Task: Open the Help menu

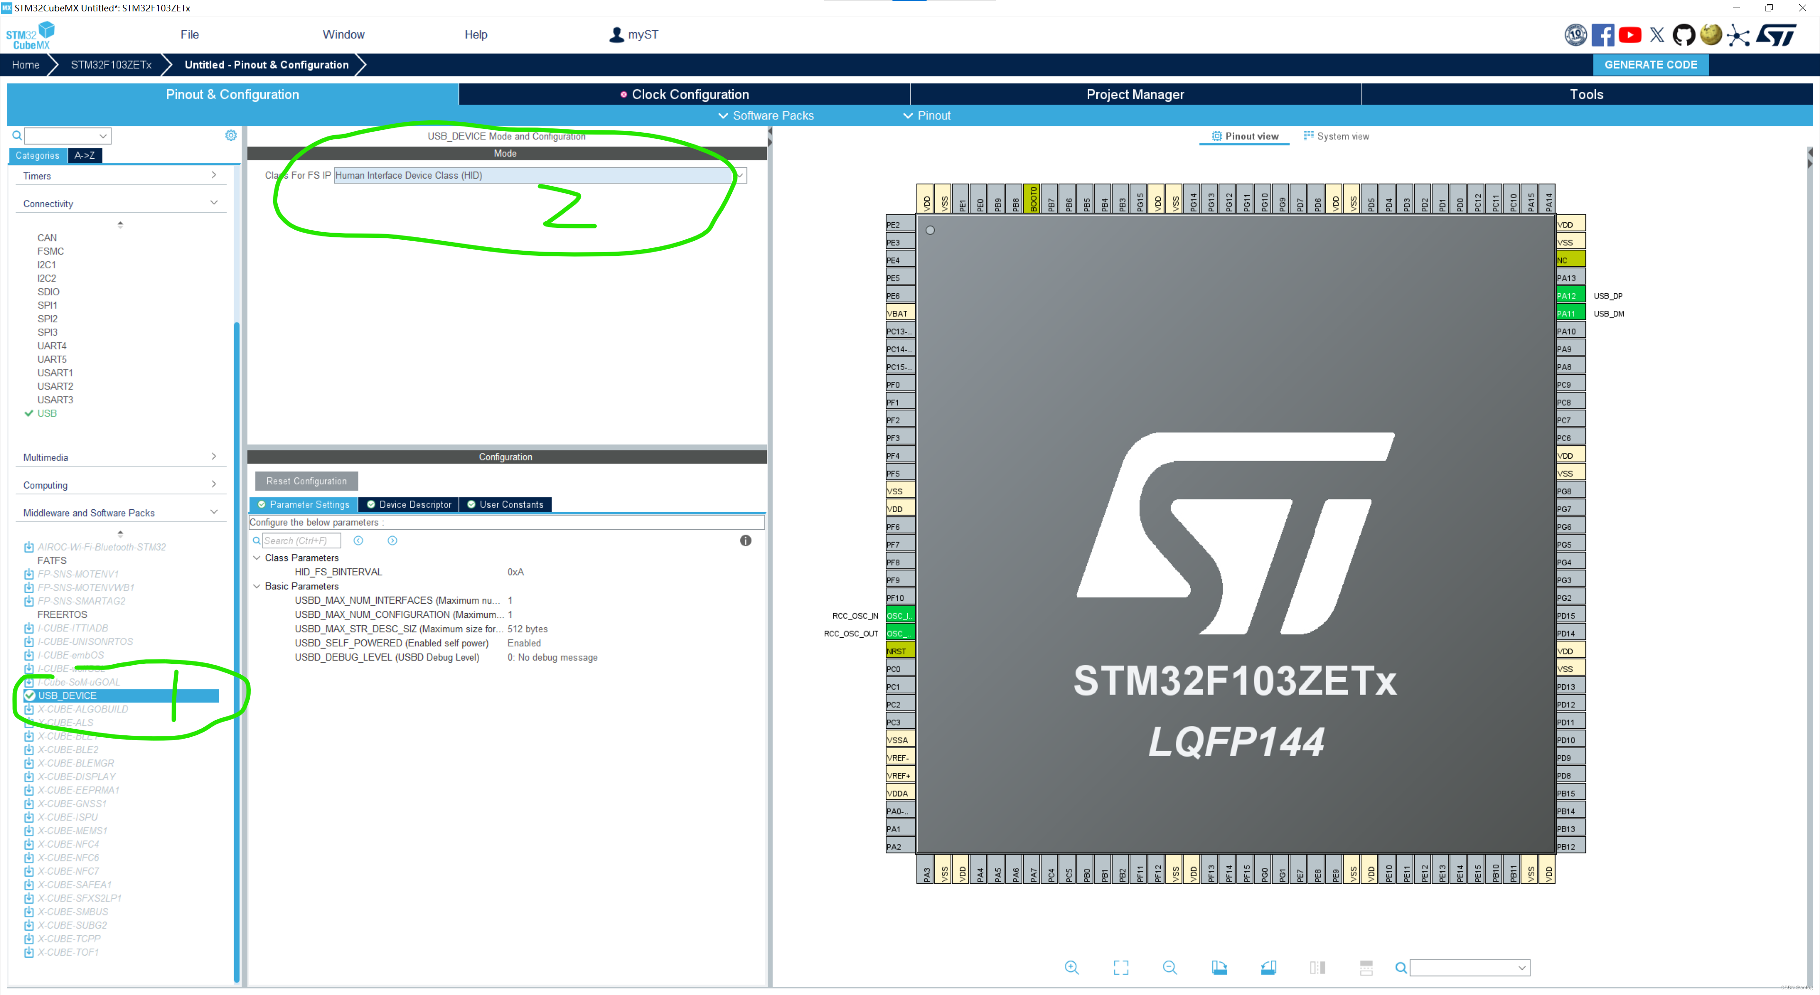Action: 475,35
